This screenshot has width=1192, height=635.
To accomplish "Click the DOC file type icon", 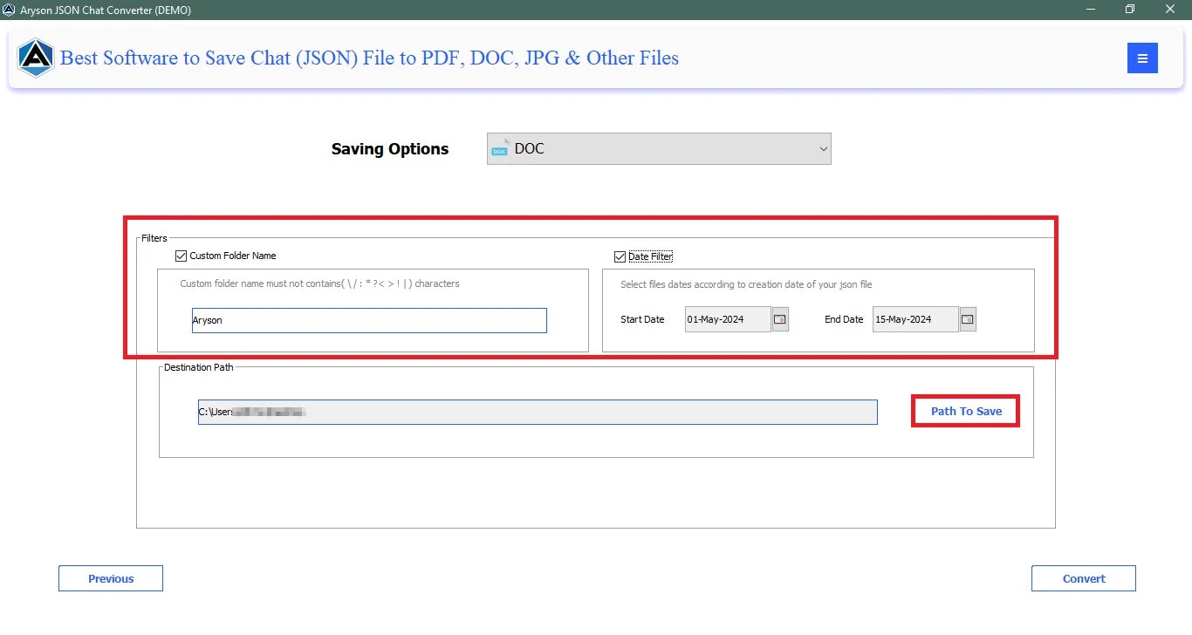I will click(x=500, y=148).
